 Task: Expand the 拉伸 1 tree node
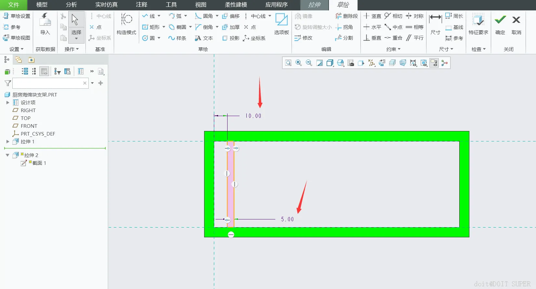[8, 141]
